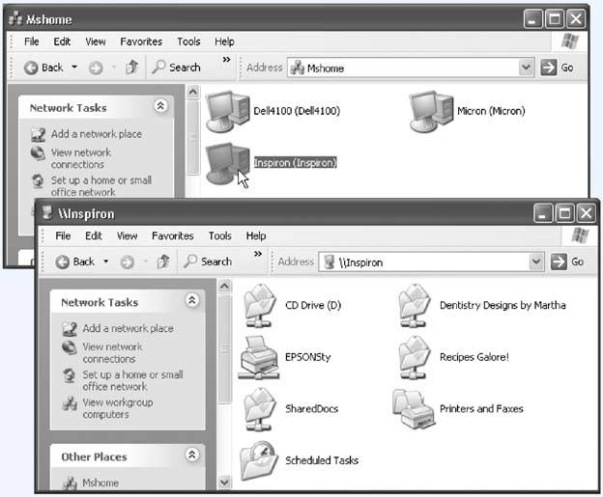603x497 pixels.
Task: Open Favorites menu in the Mshome window
Action: click(141, 41)
